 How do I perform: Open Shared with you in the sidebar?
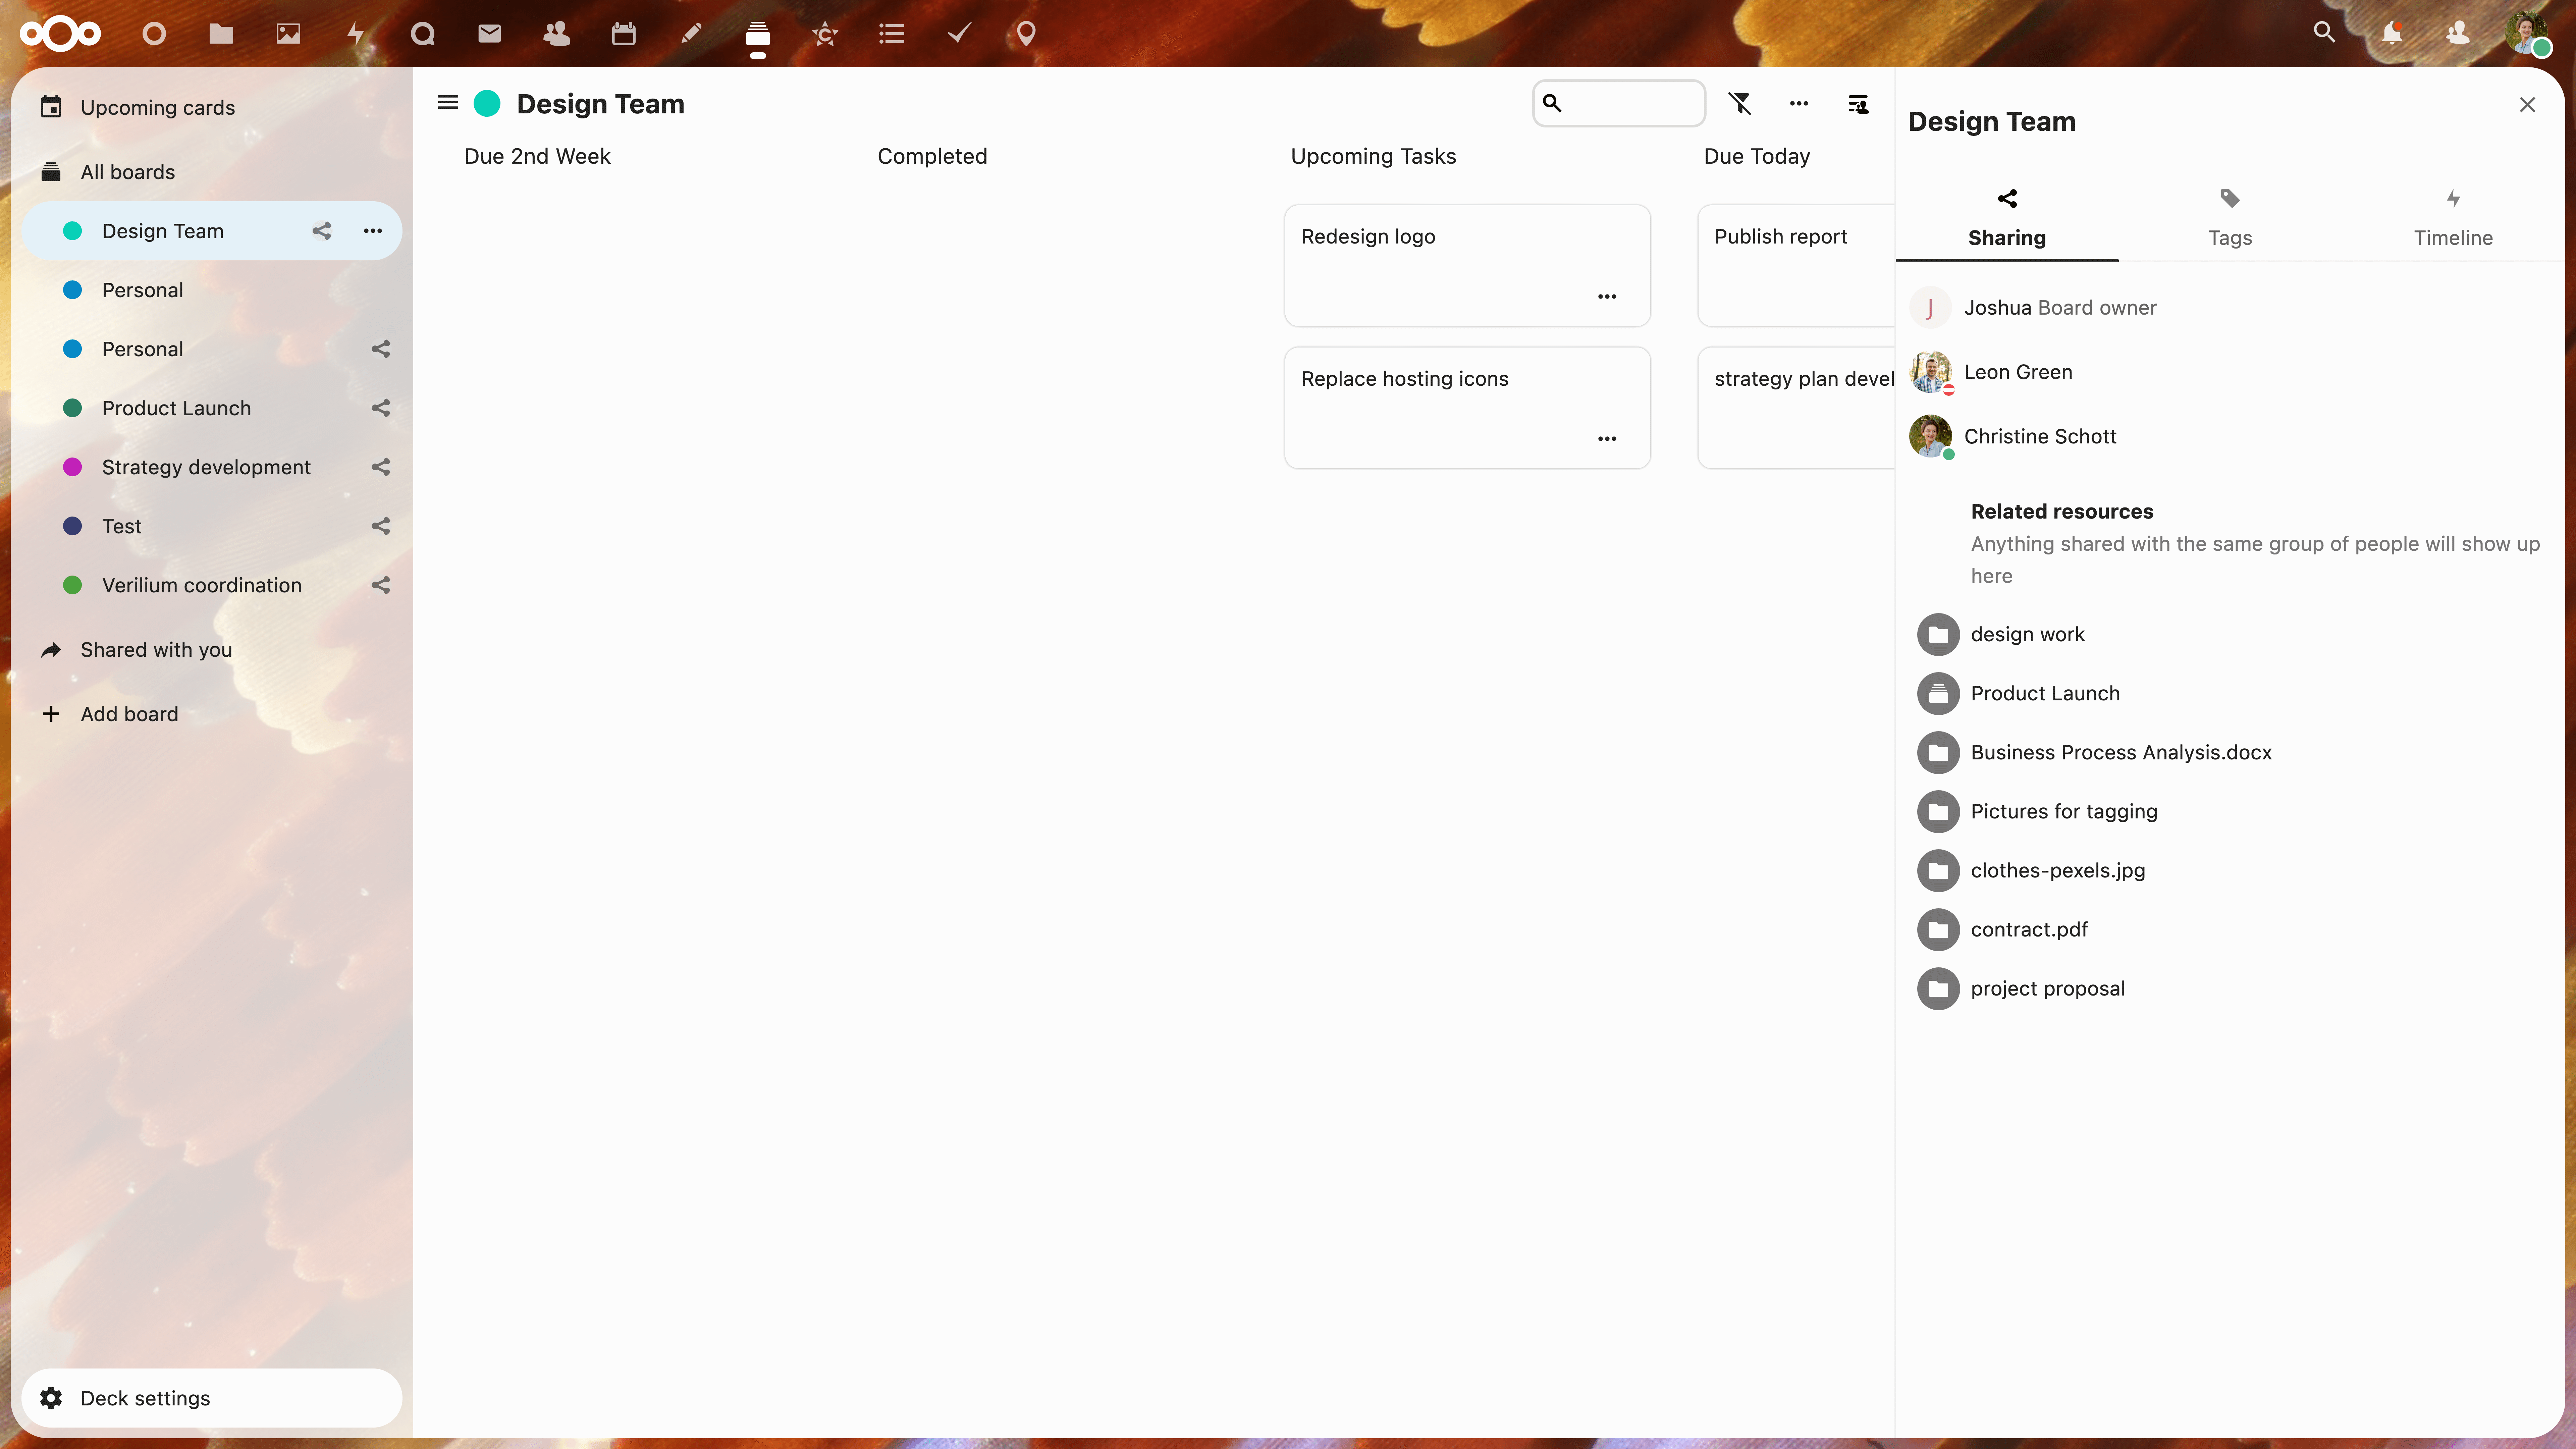212,650
